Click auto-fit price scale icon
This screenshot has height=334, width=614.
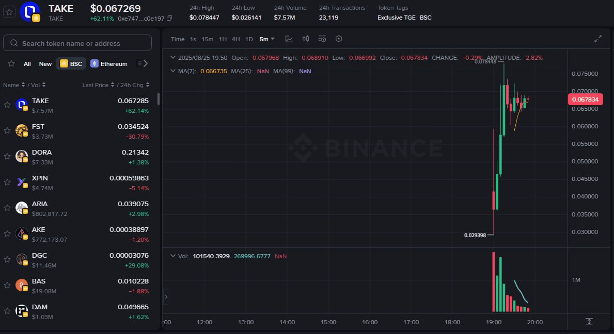tap(589, 322)
